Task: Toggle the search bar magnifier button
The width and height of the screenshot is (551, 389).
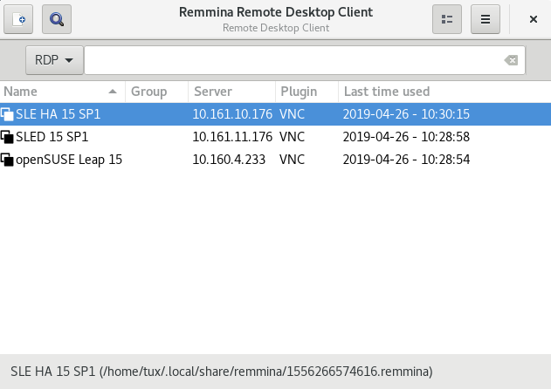Action: (x=57, y=19)
